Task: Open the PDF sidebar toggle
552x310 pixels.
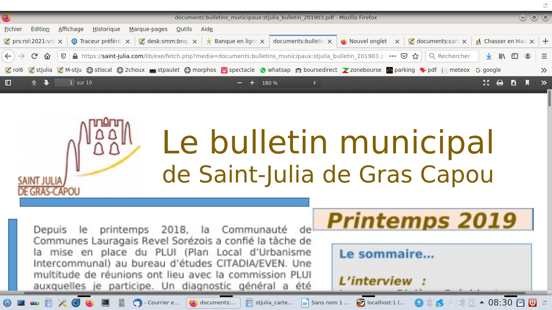Action: tap(8, 83)
